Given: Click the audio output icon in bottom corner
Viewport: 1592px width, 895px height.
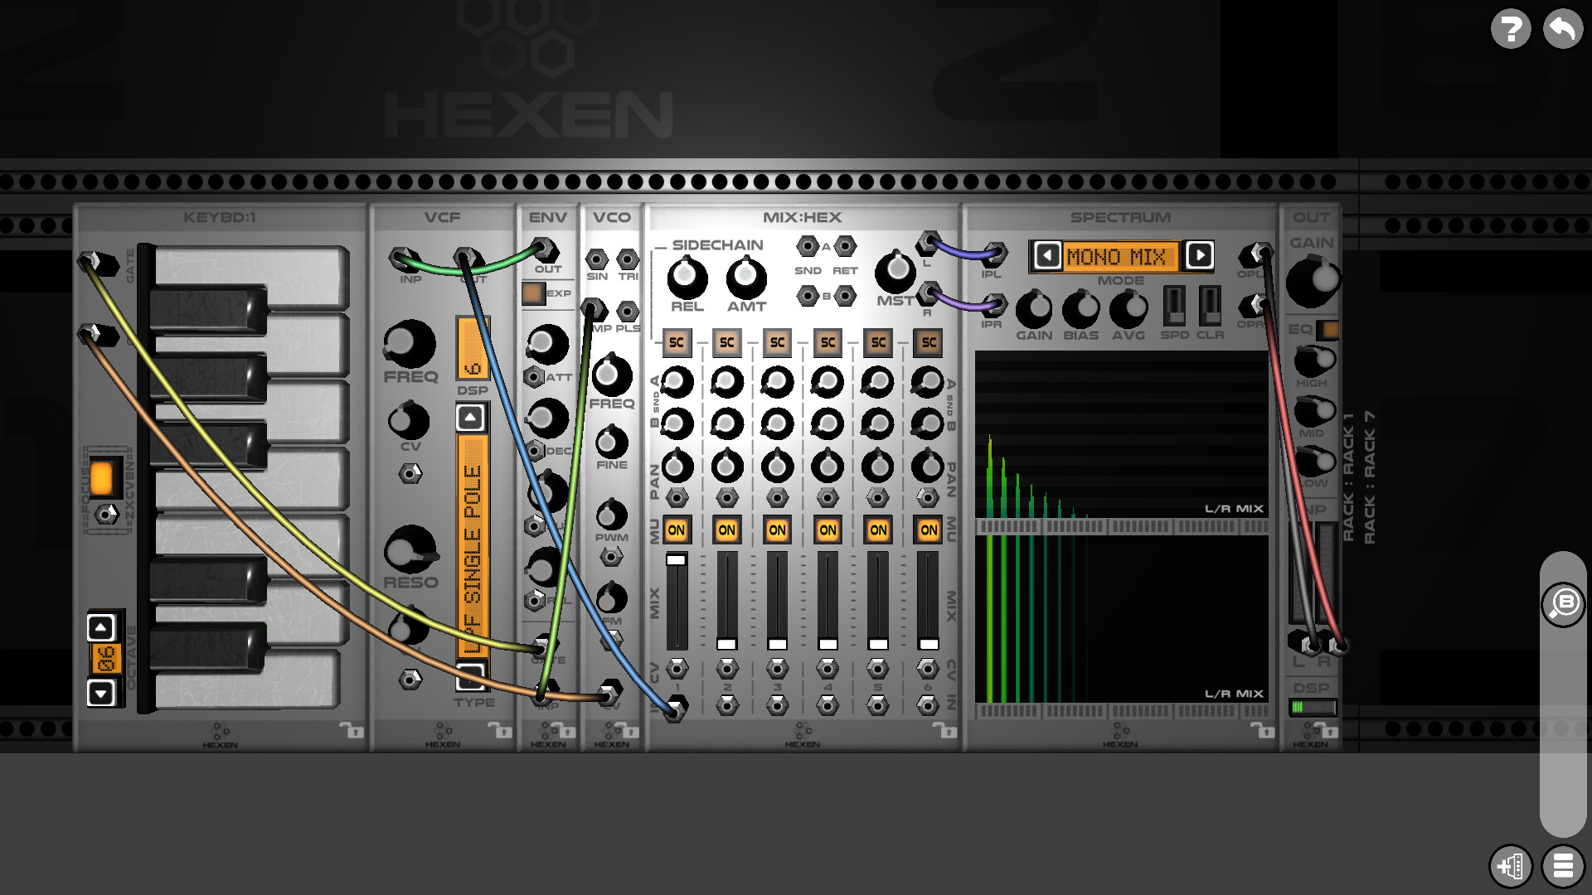Looking at the screenshot, I should (1511, 867).
